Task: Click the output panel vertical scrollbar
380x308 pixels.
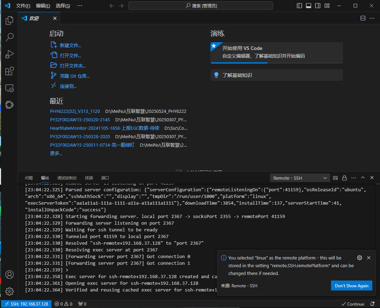Action: coord(378,242)
